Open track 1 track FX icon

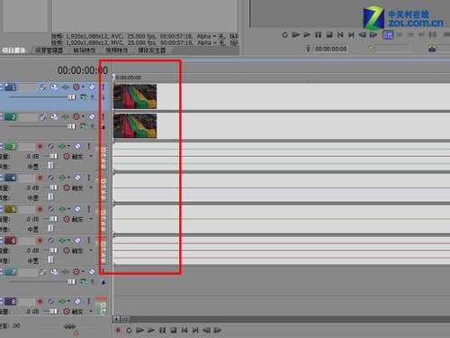(65, 87)
